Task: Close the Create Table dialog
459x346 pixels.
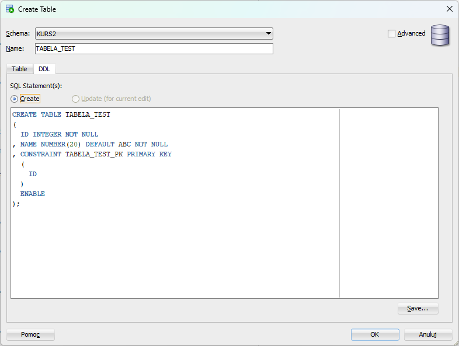Action: tap(449, 9)
